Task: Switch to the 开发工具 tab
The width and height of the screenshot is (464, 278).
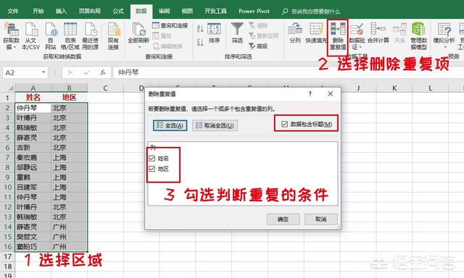Action: point(215,12)
